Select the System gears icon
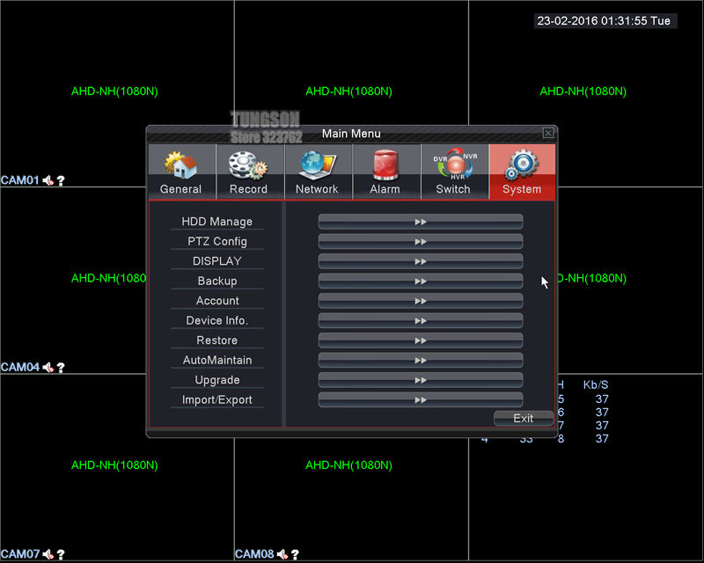This screenshot has width=704, height=563. click(x=521, y=165)
